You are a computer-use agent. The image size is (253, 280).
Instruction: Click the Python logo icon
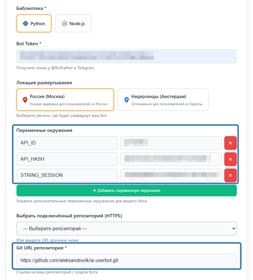coord(25,23)
